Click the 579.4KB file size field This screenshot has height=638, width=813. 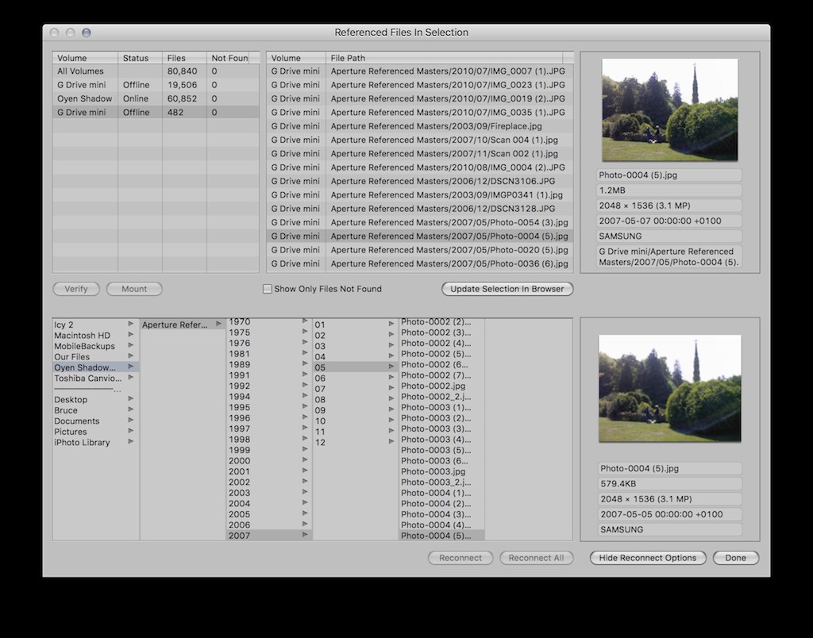coord(669,483)
